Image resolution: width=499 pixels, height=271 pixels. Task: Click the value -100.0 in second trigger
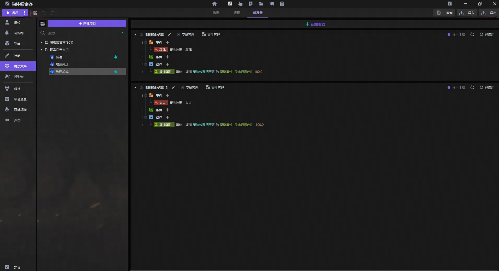tap(259, 125)
